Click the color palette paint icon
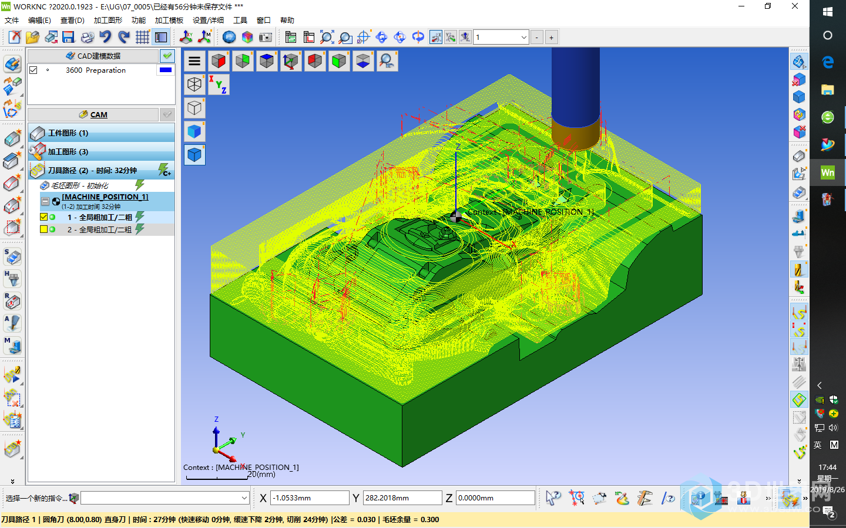The width and height of the screenshot is (846, 528). pos(622,498)
